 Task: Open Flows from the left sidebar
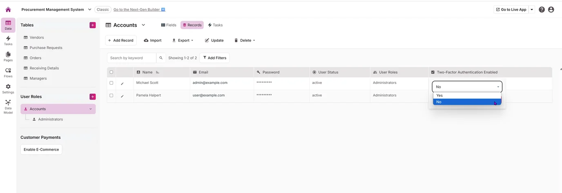point(8,73)
